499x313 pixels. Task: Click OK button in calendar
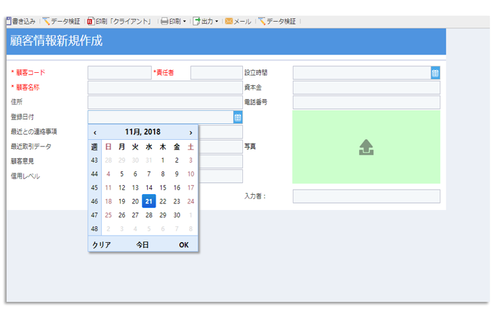pyautogui.click(x=184, y=245)
